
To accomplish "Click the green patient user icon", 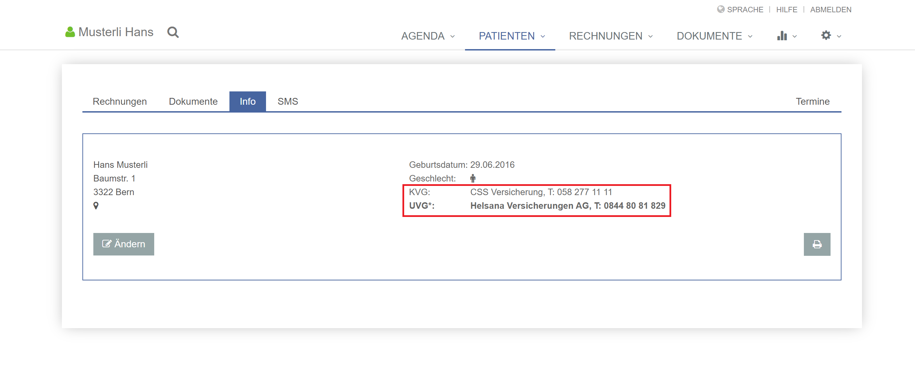I will [70, 32].
